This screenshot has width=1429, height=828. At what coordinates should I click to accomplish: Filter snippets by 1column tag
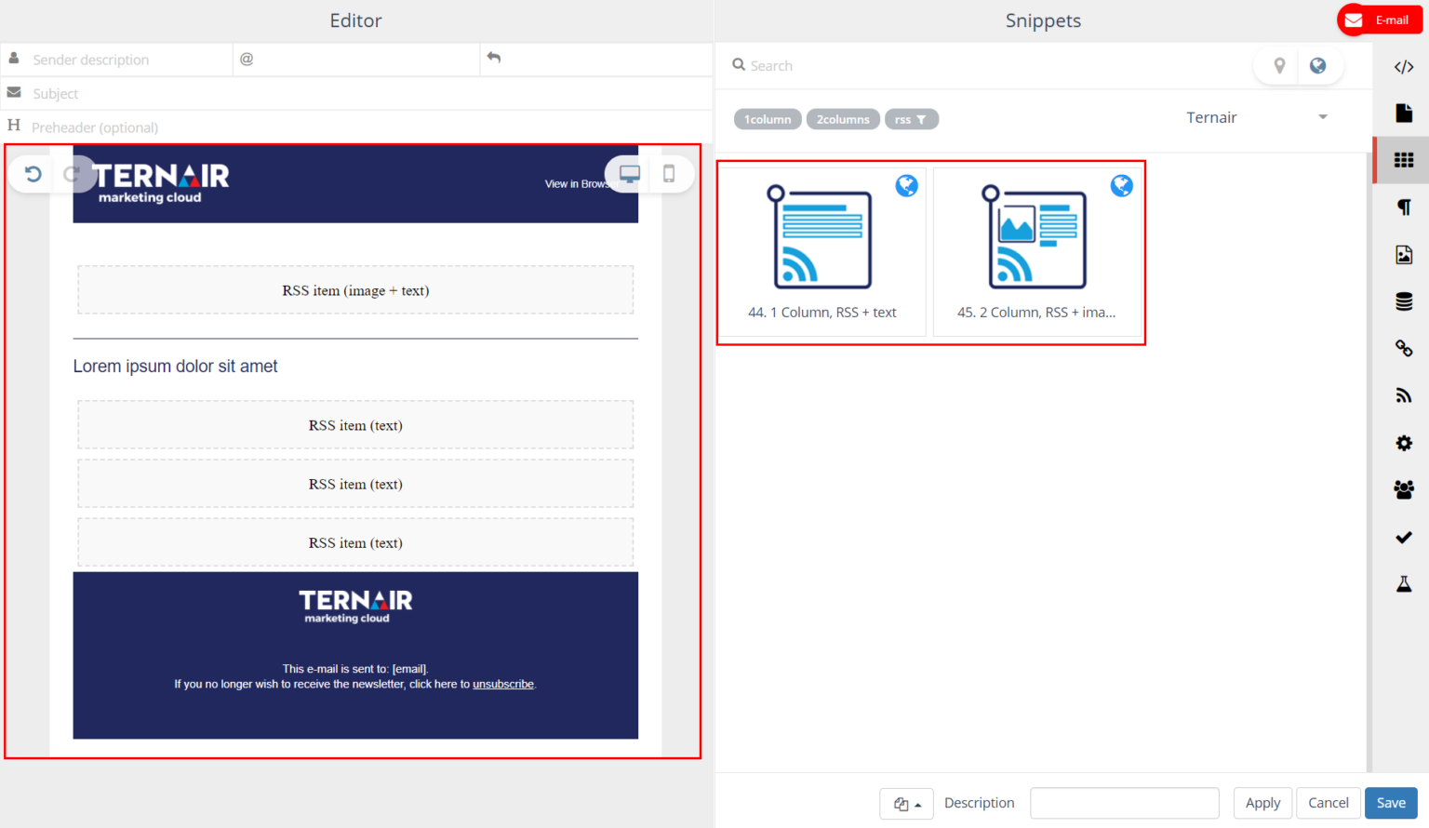(x=768, y=119)
